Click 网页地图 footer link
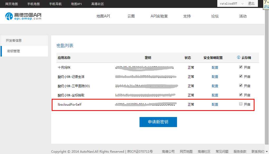269x154 pixels. (x=186, y=151)
